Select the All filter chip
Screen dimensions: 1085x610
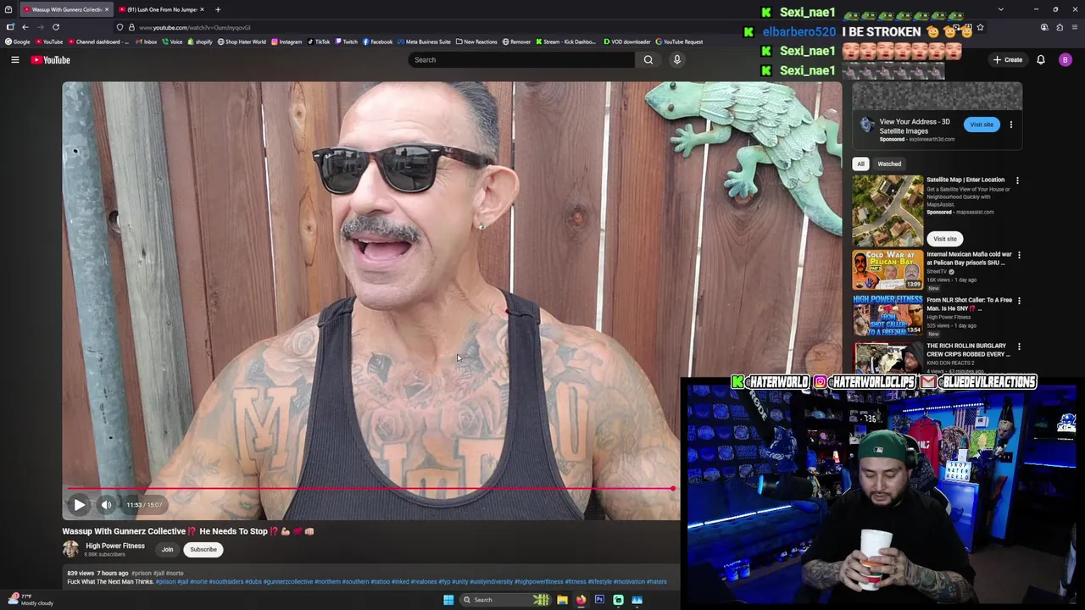coord(860,164)
